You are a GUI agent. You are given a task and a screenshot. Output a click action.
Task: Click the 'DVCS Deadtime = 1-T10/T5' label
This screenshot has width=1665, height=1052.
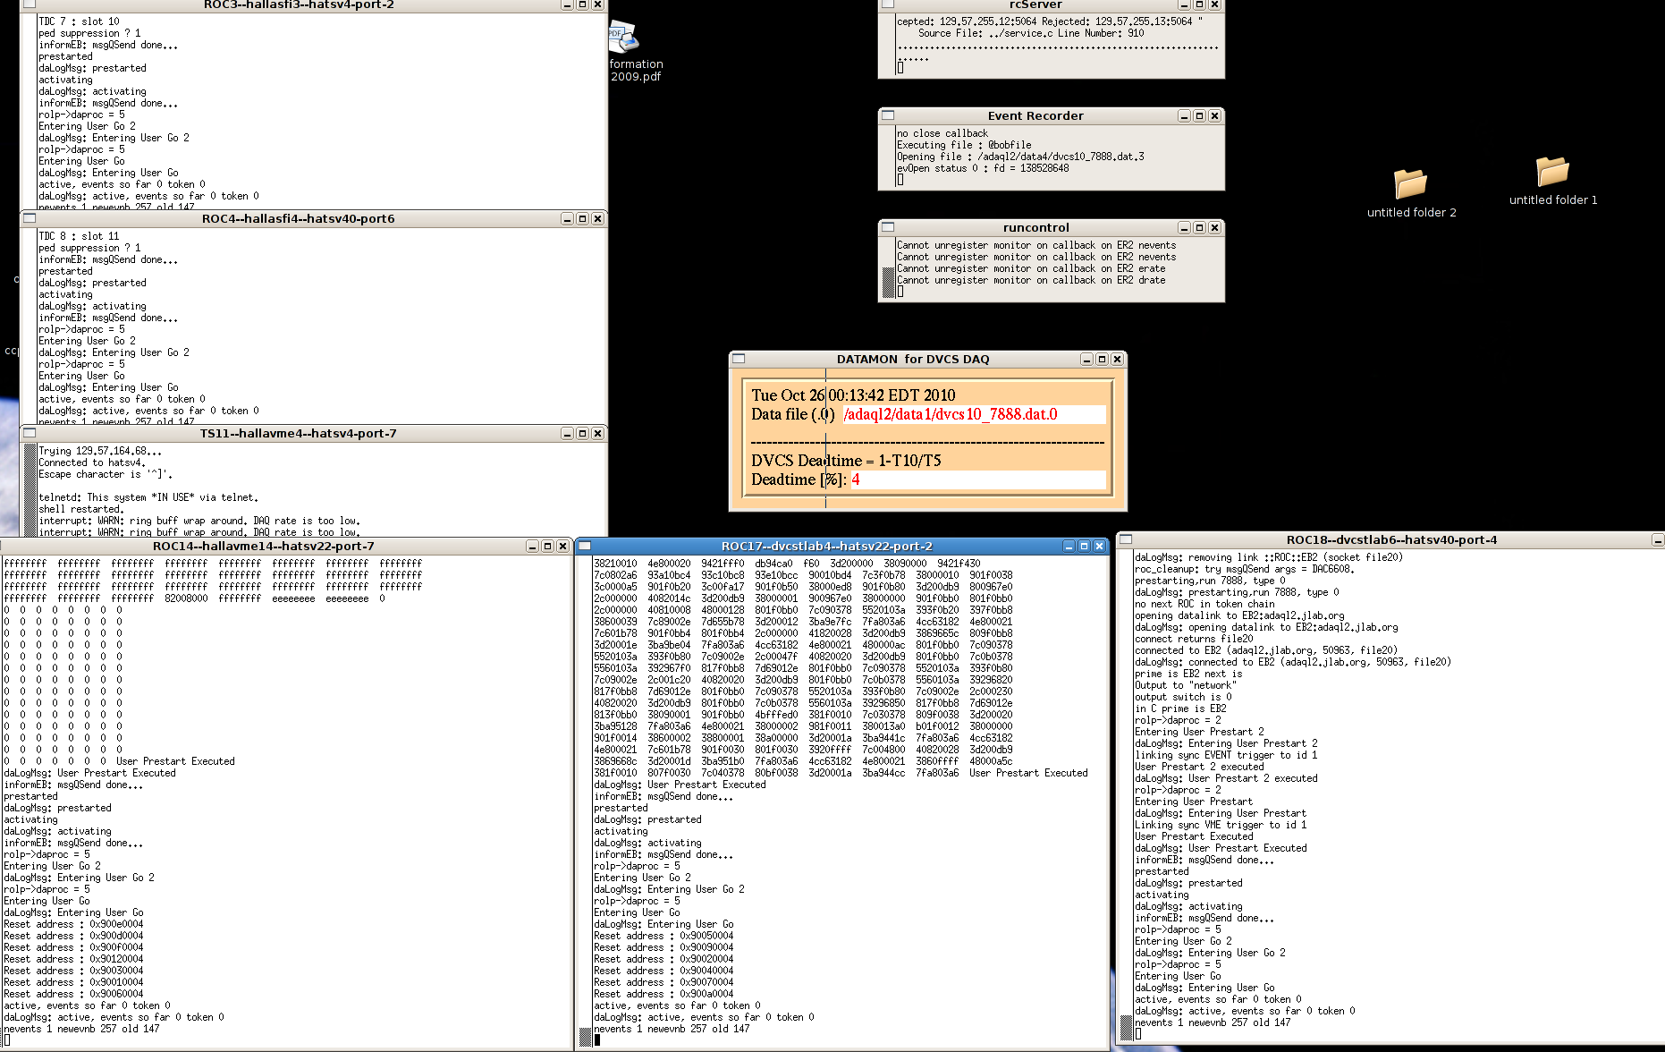pyautogui.click(x=846, y=461)
